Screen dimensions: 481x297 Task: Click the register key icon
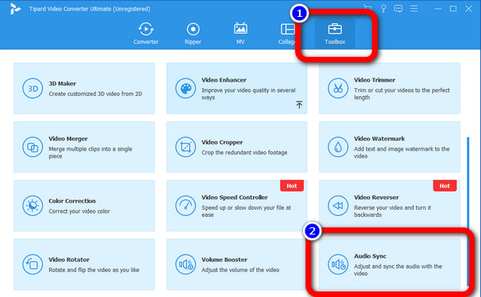click(x=383, y=8)
